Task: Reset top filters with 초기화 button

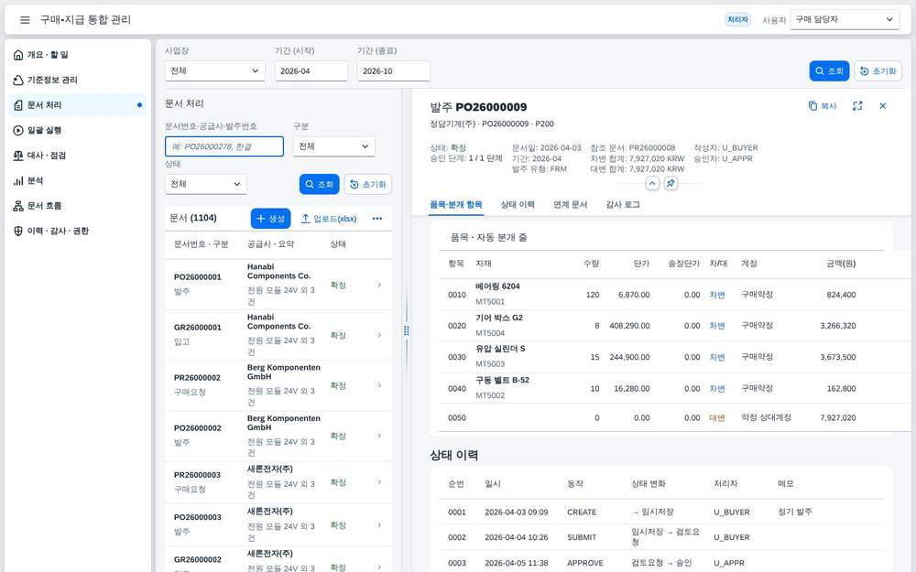Action: (x=878, y=70)
